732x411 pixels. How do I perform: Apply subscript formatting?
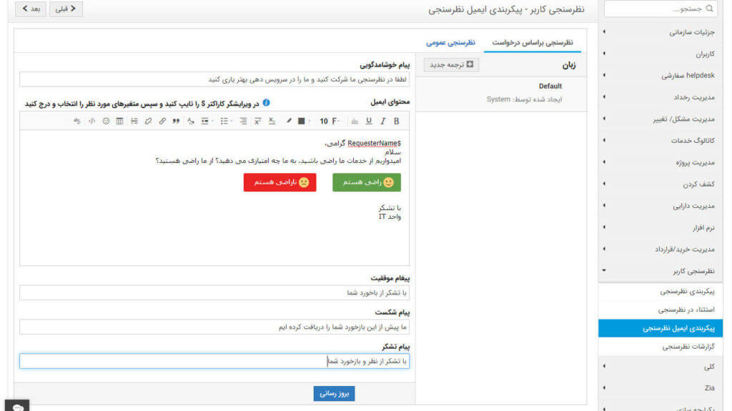[272, 121]
